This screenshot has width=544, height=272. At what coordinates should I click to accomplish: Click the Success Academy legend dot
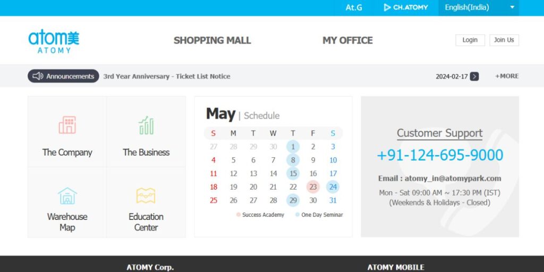239,215
